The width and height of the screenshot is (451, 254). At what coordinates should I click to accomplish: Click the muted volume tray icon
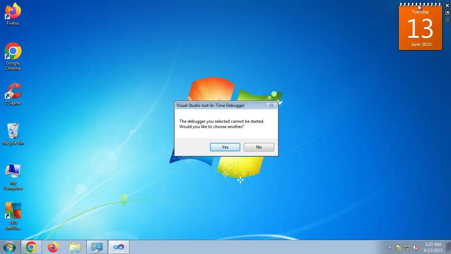pyautogui.click(x=415, y=247)
